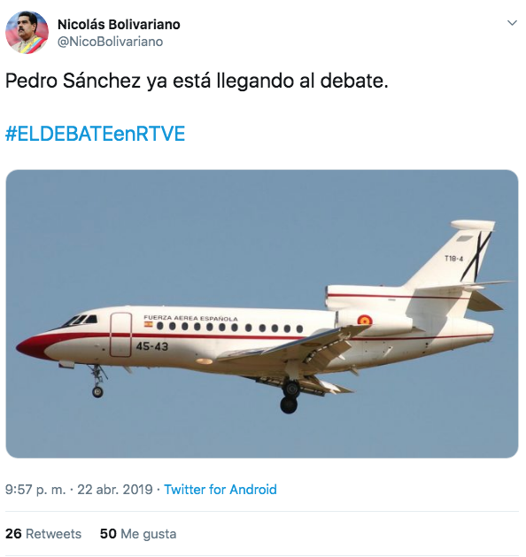Open the 9:57 p. m. tweet timestamp
The width and height of the screenshot is (526, 557).
click(35, 490)
